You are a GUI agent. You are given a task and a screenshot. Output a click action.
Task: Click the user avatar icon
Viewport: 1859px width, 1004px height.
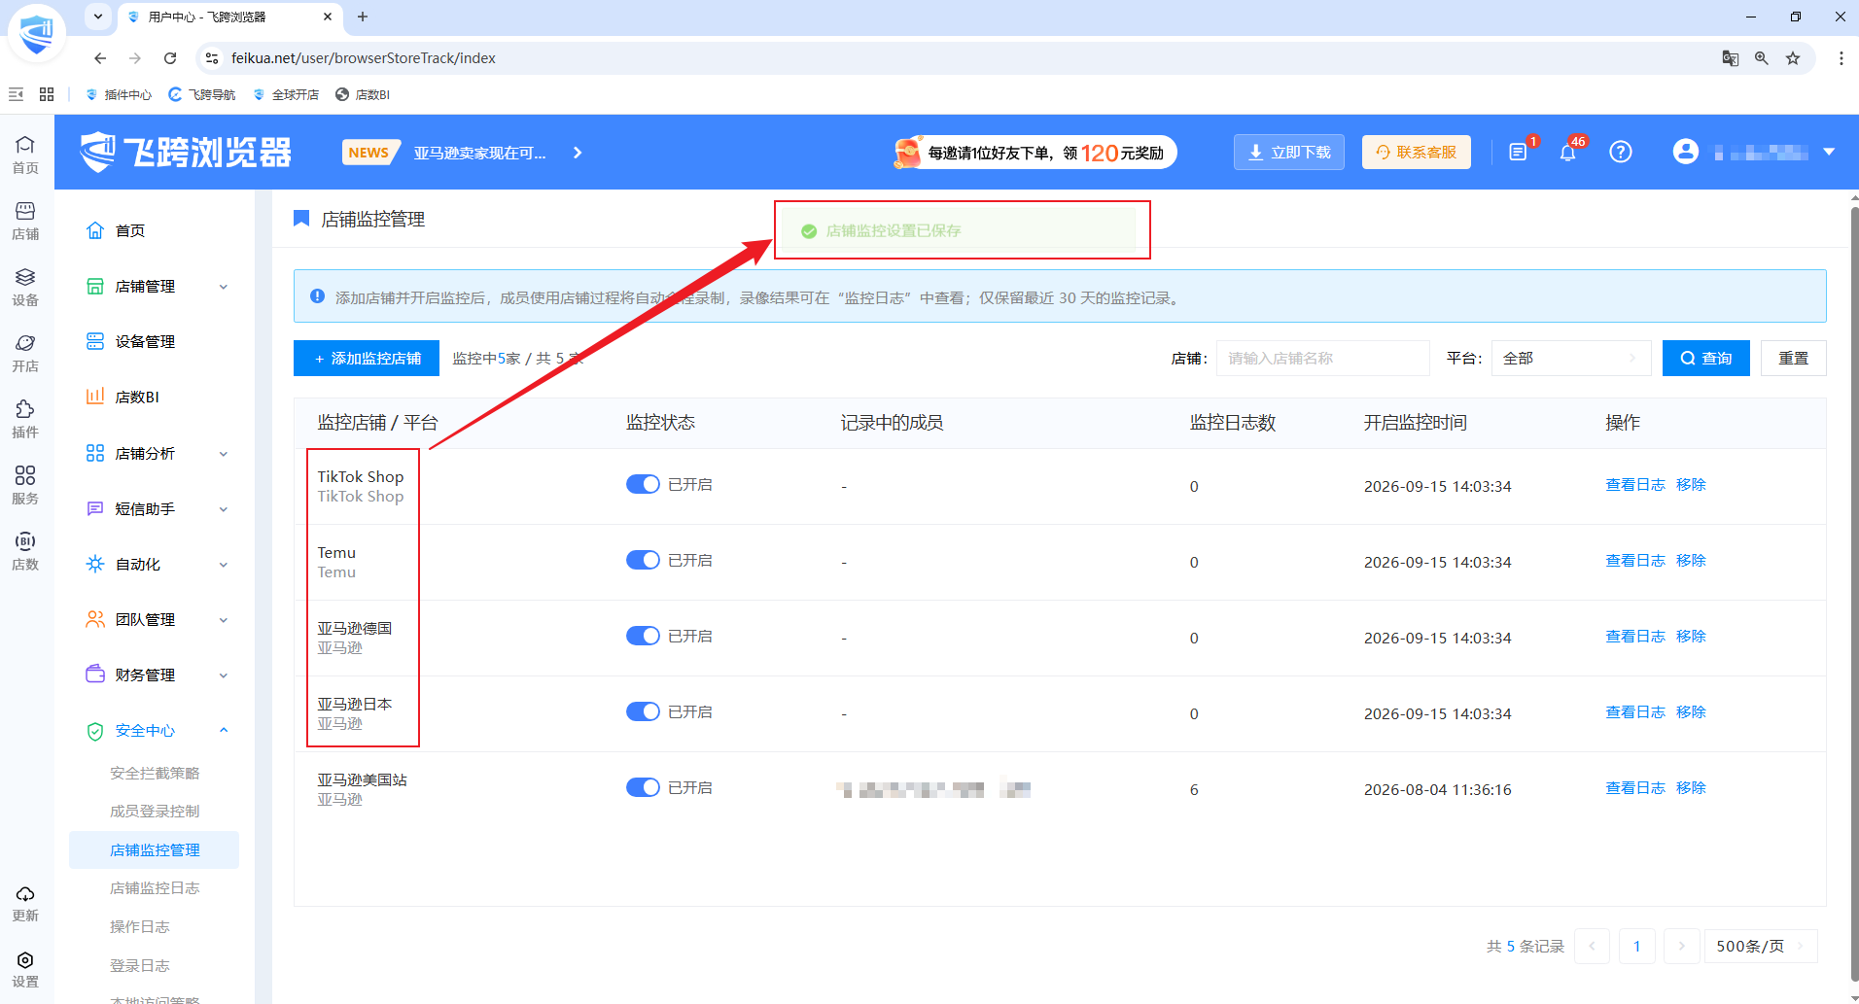1686,152
